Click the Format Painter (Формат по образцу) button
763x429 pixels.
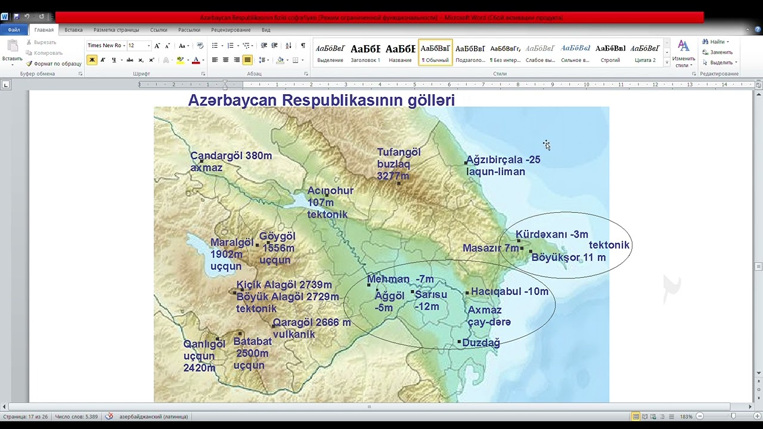click(x=54, y=63)
